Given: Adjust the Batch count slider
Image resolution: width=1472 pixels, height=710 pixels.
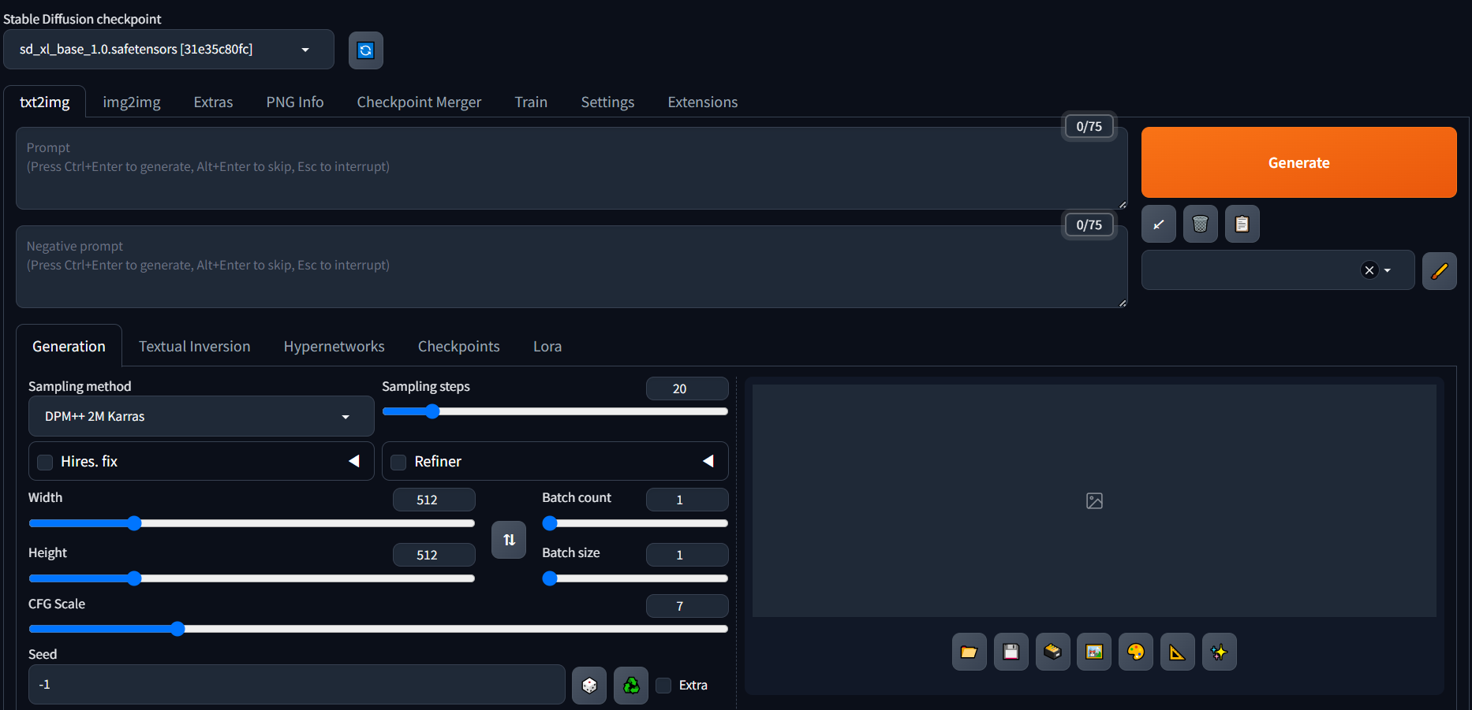Looking at the screenshot, I should pyautogui.click(x=635, y=523).
